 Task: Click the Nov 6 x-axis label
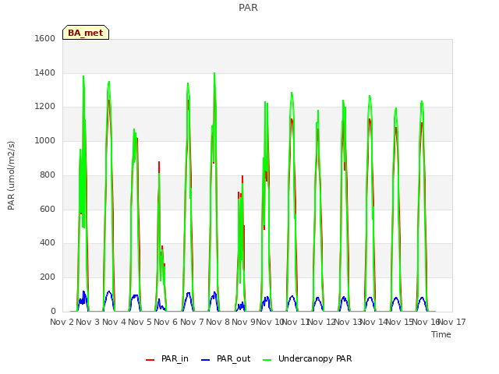[165, 322]
